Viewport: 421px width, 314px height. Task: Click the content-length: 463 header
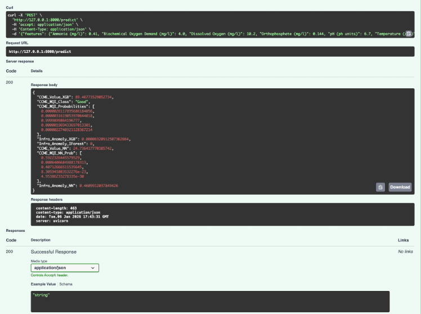(x=56, y=208)
